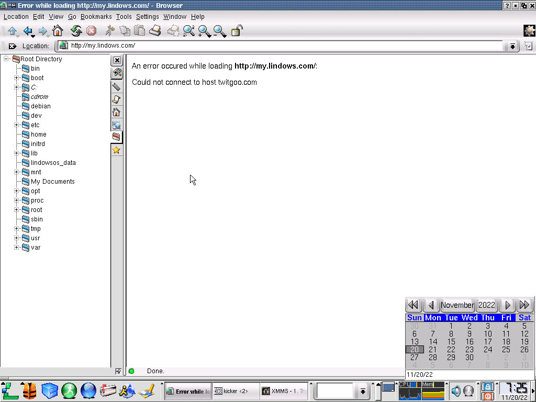Open the Bookmarks menu

96,17
